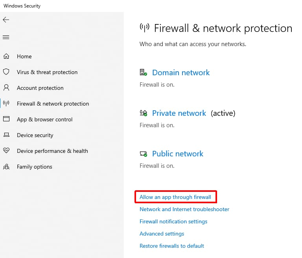
Task: Click Restore firewalls to default
Action: [x=172, y=246]
